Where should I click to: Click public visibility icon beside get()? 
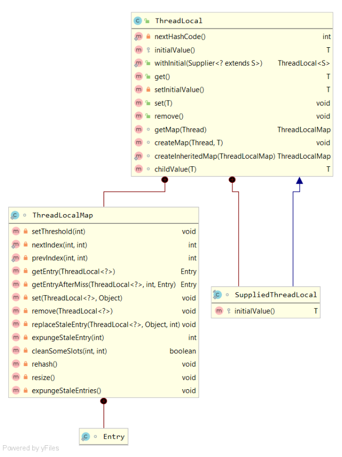pyautogui.click(x=148, y=77)
